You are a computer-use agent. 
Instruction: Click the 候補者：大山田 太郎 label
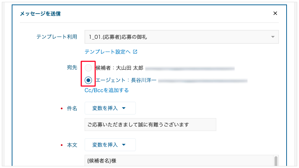pyautogui.click(x=119, y=68)
